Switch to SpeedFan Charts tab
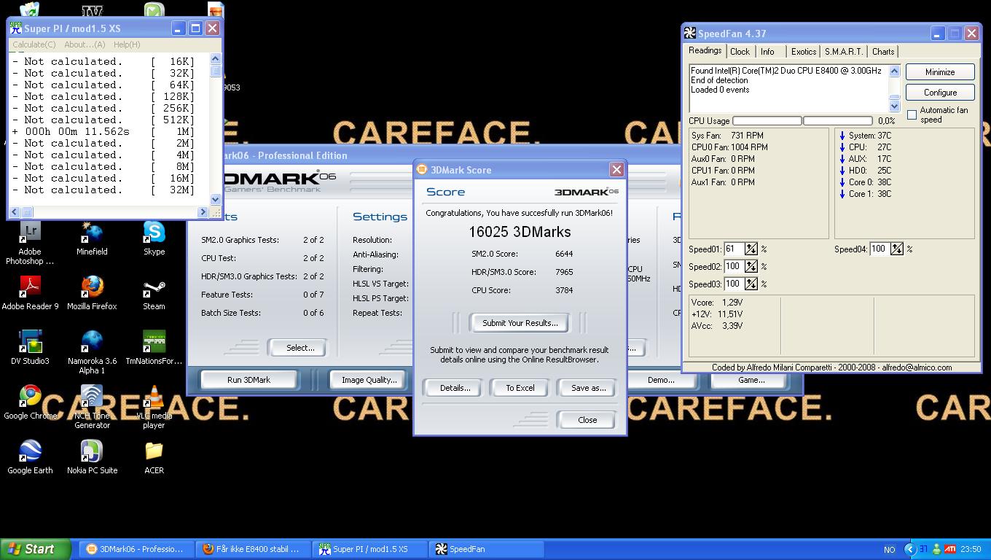The height and width of the screenshot is (560, 991). click(x=883, y=52)
